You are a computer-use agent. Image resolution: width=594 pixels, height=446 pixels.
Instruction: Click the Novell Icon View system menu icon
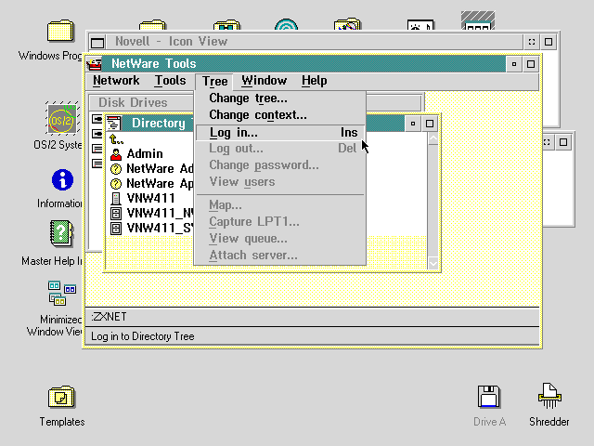[x=97, y=42]
